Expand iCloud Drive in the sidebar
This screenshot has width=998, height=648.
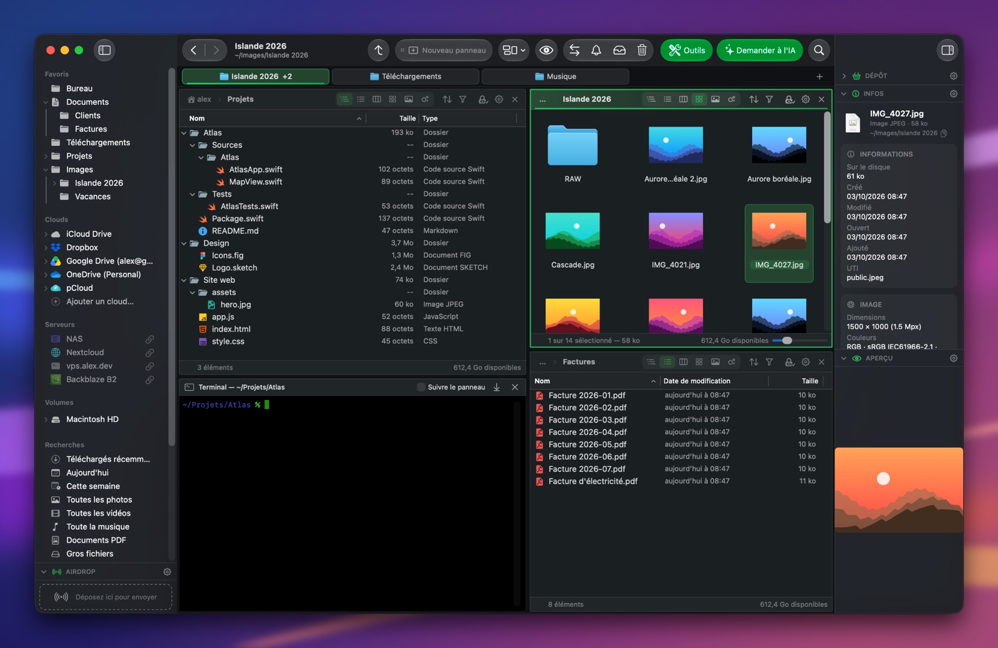point(46,234)
